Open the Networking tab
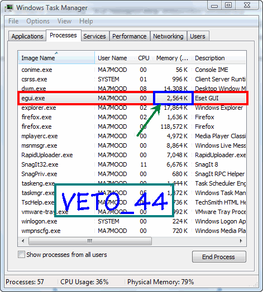 (x=168, y=36)
